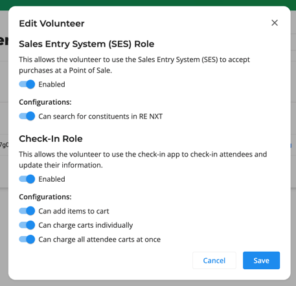The height and width of the screenshot is (286, 296).
Task: Close the Edit Volunteer dialog with X
Action: click(x=275, y=23)
